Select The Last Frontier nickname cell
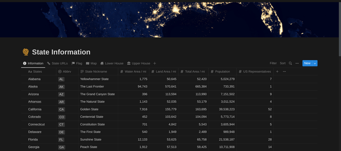This screenshot has height=151, width=341. (98, 87)
